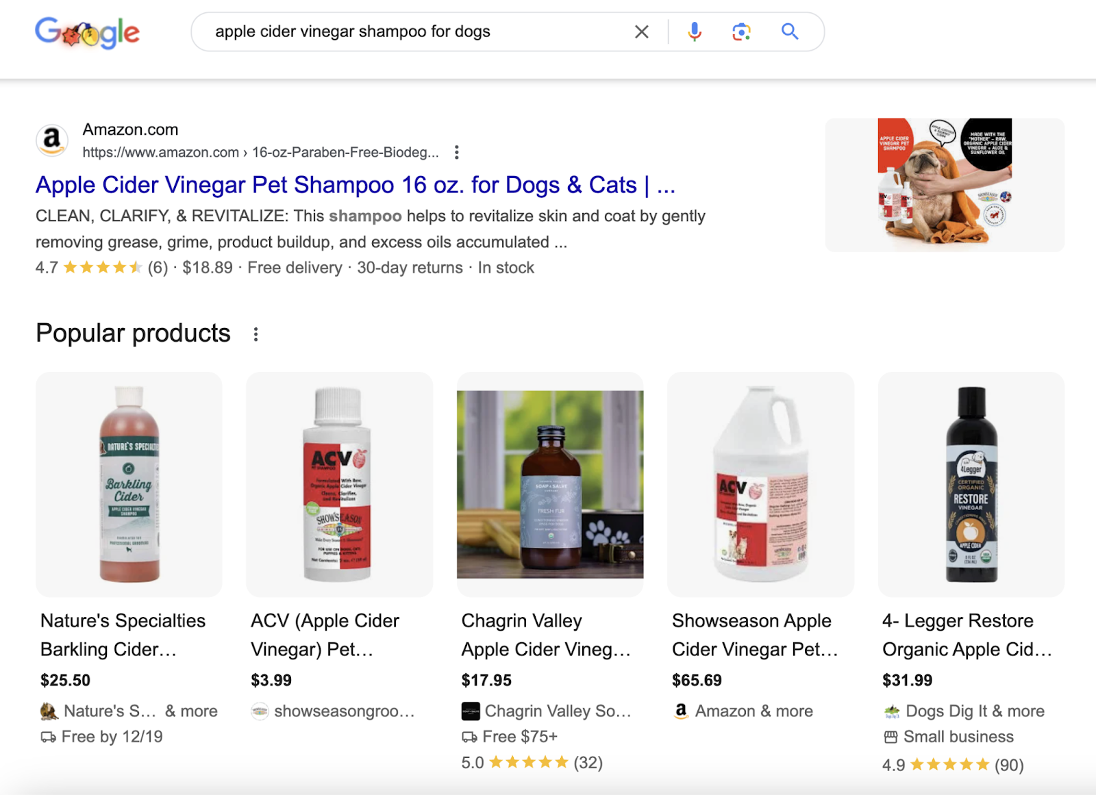Image resolution: width=1096 pixels, height=795 pixels.
Task: Click the delivery truck icon under Nature's Specialties
Action: [47, 736]
